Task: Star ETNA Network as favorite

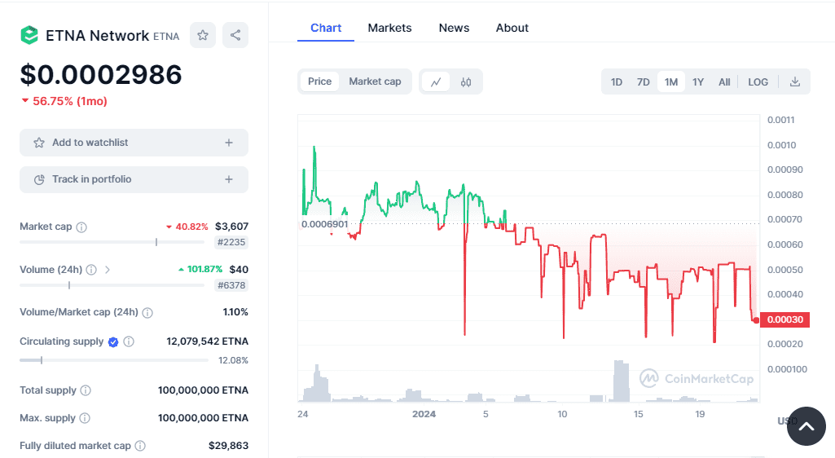Action: [203, 35]
